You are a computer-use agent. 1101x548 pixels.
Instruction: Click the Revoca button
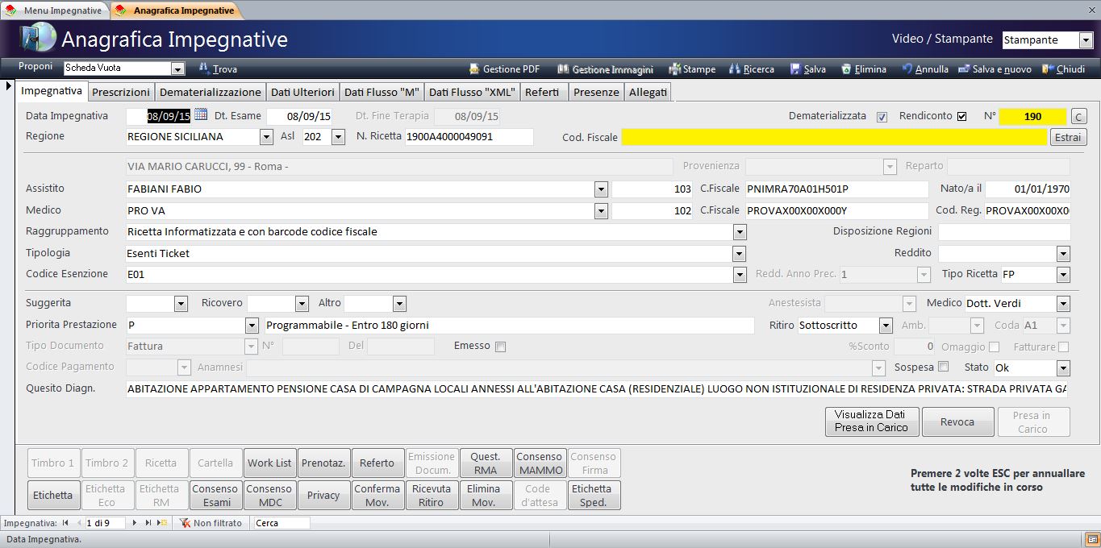(957, 422)
